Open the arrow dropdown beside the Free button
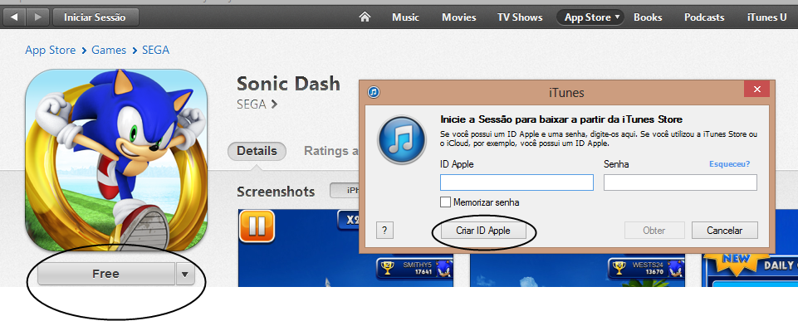Viewport: 798px width, 321px height. 185,275
